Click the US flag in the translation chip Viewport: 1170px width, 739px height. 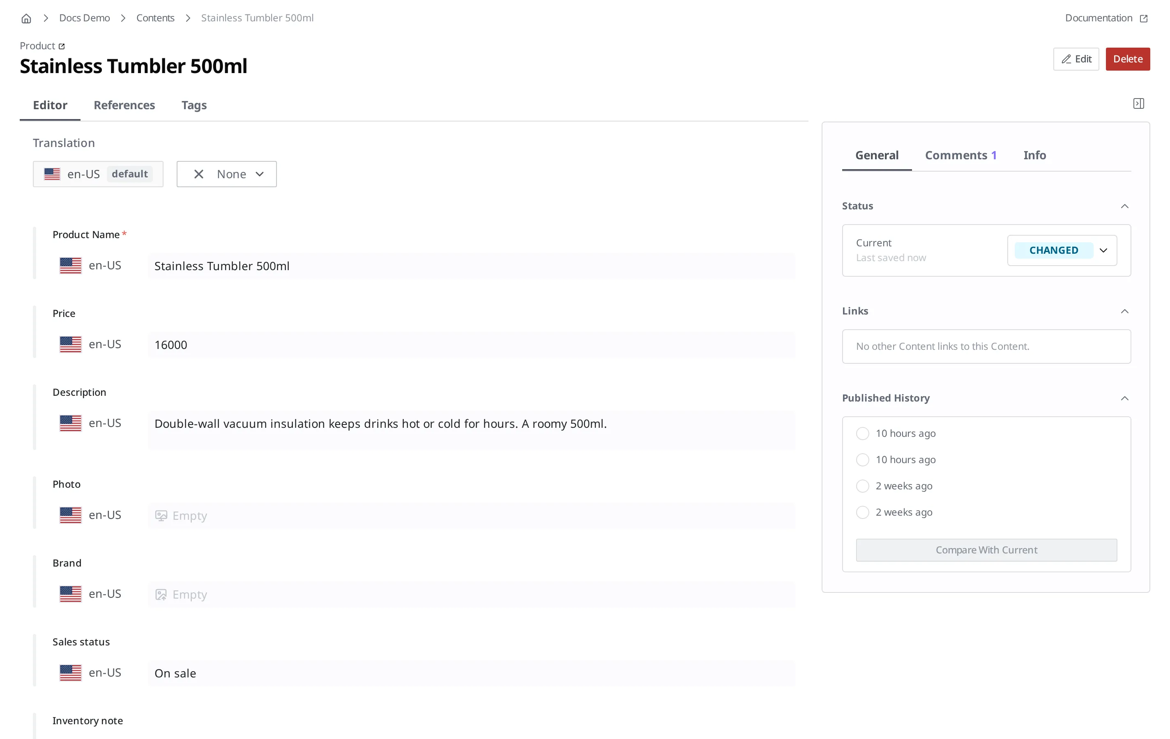(x=52, y=174)
